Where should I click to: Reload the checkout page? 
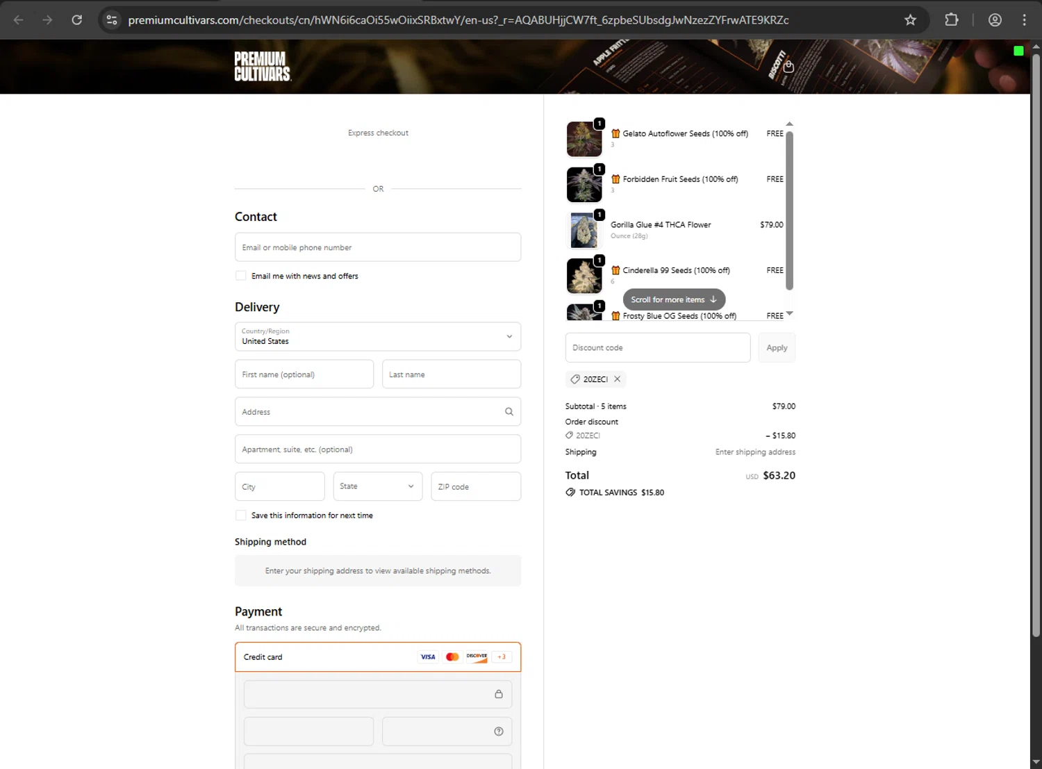point(77,20)
